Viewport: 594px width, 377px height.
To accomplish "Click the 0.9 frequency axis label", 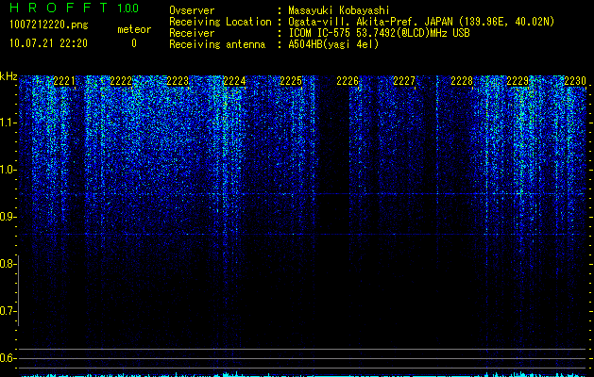I will (8, 217).
